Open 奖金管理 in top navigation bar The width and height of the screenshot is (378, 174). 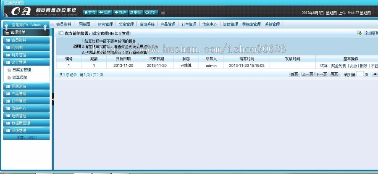tap(126, 24)
